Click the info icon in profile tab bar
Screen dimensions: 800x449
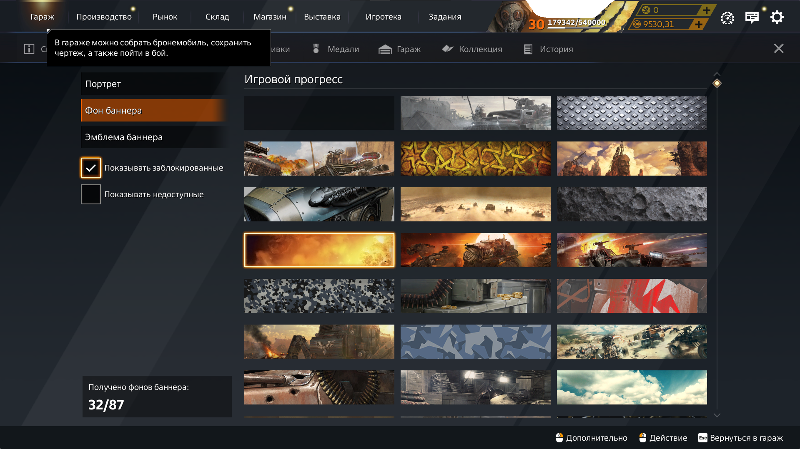29,49
